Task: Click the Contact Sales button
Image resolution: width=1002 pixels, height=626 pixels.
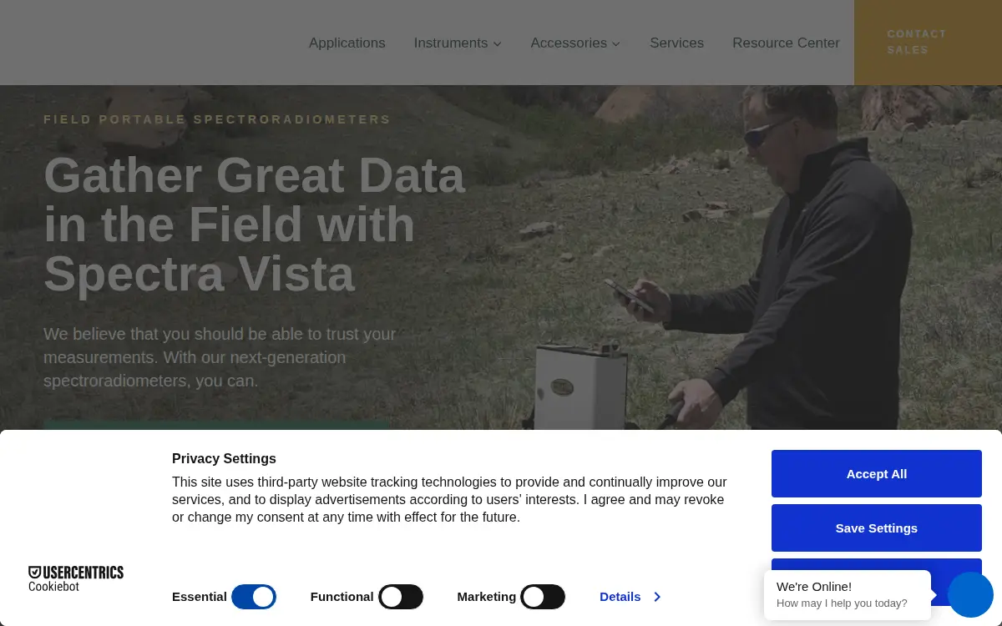Action: coord(928,42)
